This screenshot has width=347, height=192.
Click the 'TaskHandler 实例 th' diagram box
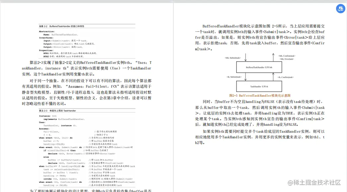tap(259, 86)
